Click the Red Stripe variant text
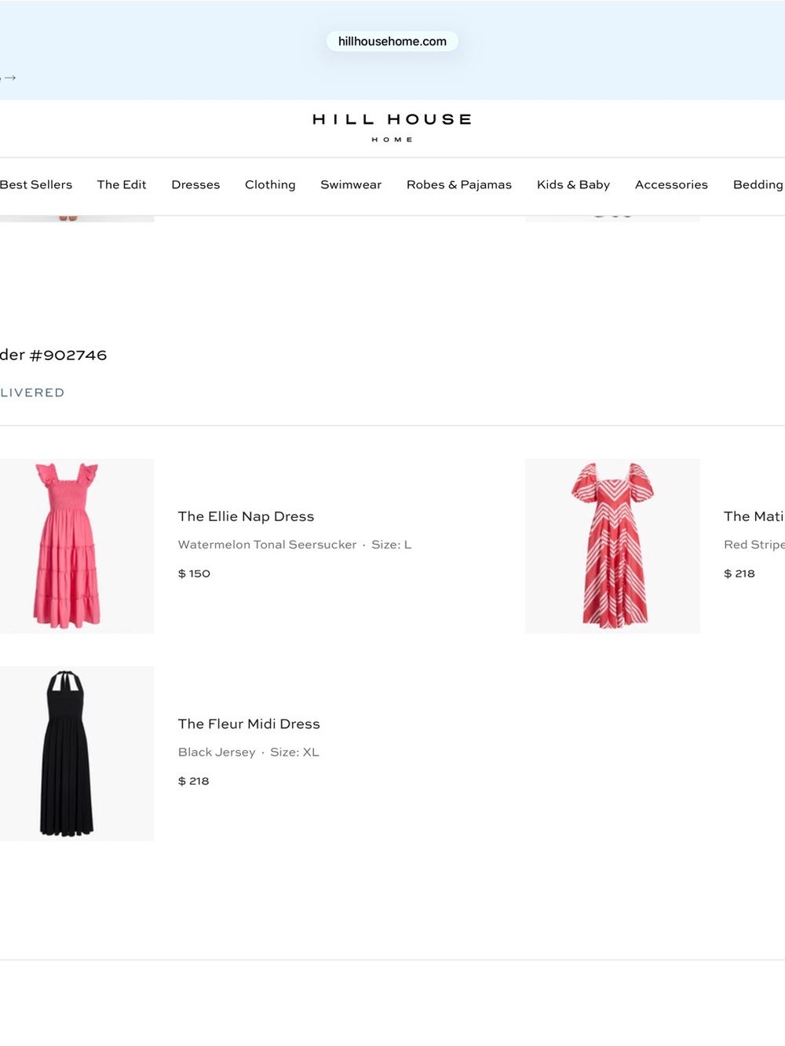 point(754,545)
